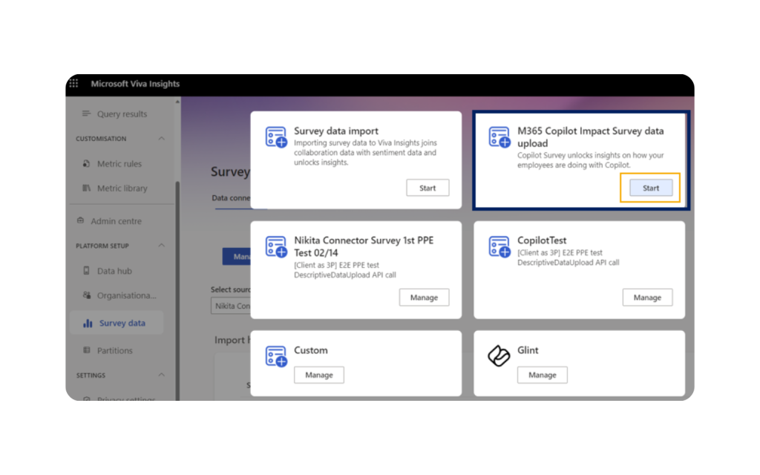Manage the Glint connector
This screenshot has width=760, height=475.
[x=542, y=376]
